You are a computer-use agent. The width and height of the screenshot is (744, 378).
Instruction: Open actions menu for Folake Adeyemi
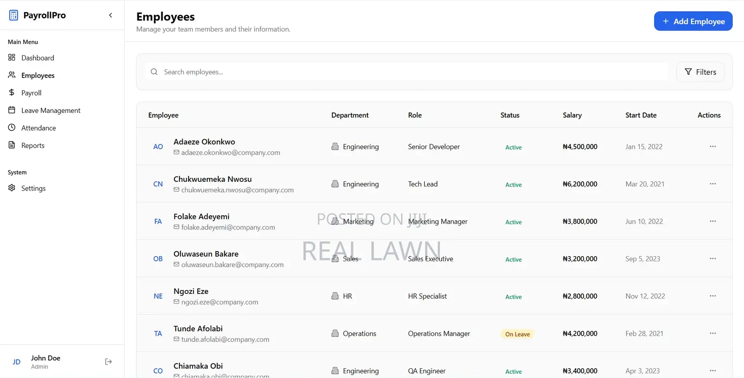click(712, 221)
